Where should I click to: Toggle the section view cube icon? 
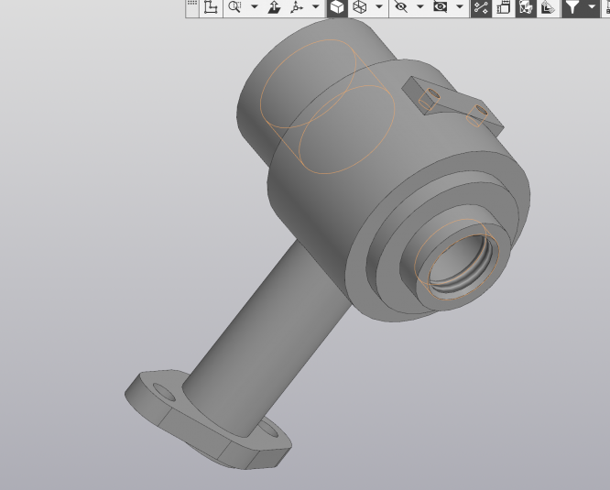click(526, 7)
